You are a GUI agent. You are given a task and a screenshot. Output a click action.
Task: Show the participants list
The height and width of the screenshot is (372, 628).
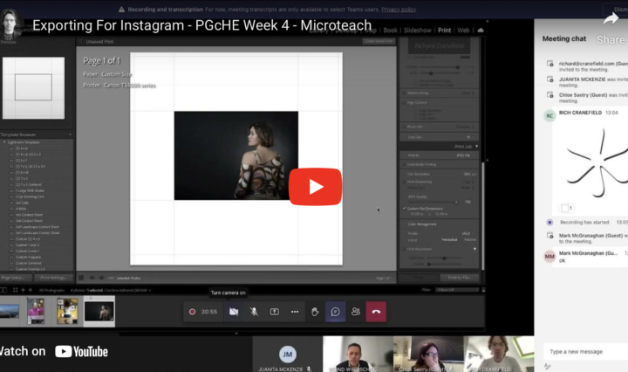(356, 312)
